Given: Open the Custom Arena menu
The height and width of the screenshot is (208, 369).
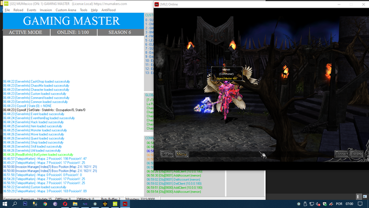Looking at the screenshot, I should (x=66, y=10).
